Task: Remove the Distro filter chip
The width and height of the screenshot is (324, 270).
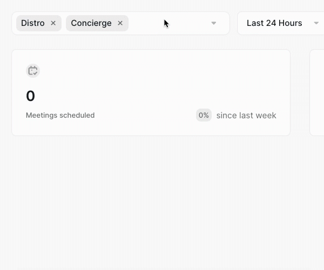Action: 53,23
